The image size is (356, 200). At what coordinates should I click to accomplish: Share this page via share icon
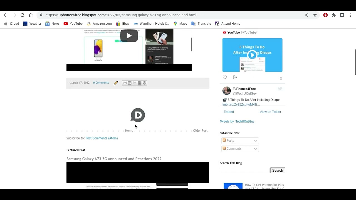tap(306, 15)
